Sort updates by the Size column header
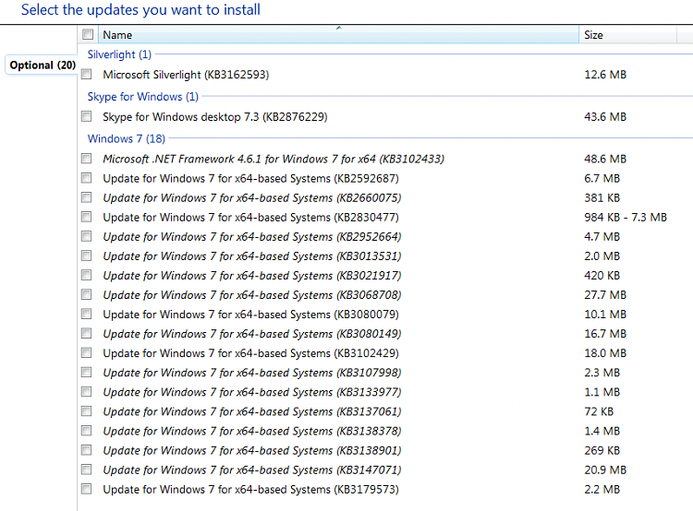693x511 pixels. click(627, 35)
